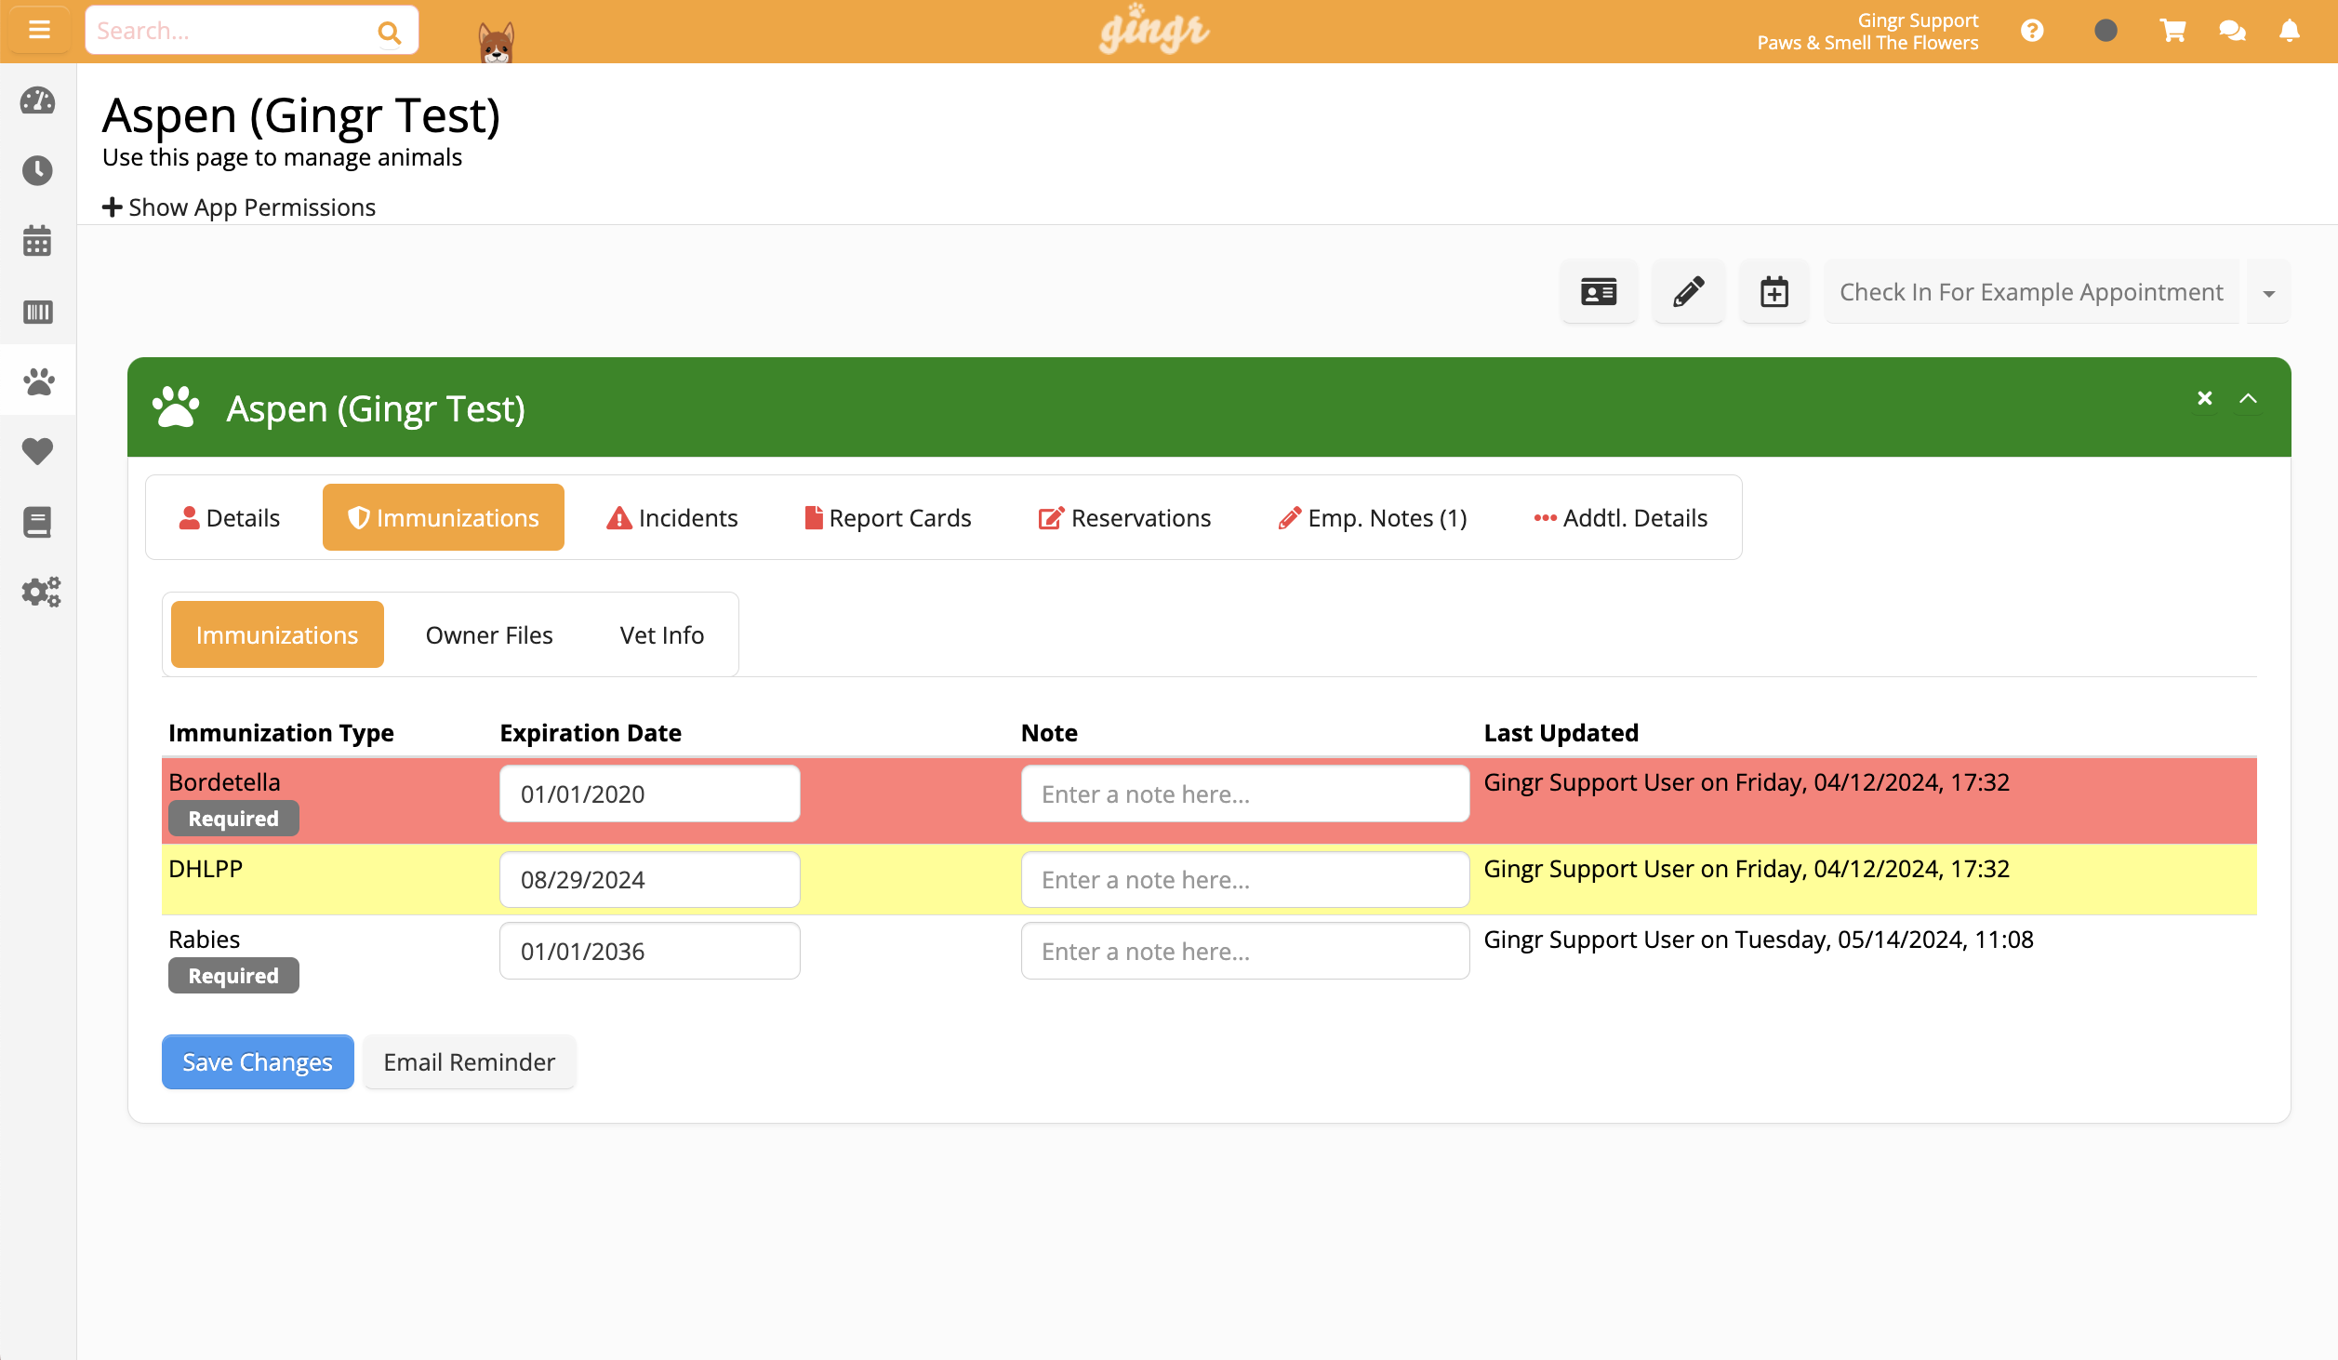Viewport: 2338px width, 1360px height.
Task: Close the Aspen panel with X
Action: click(2204, 398)
